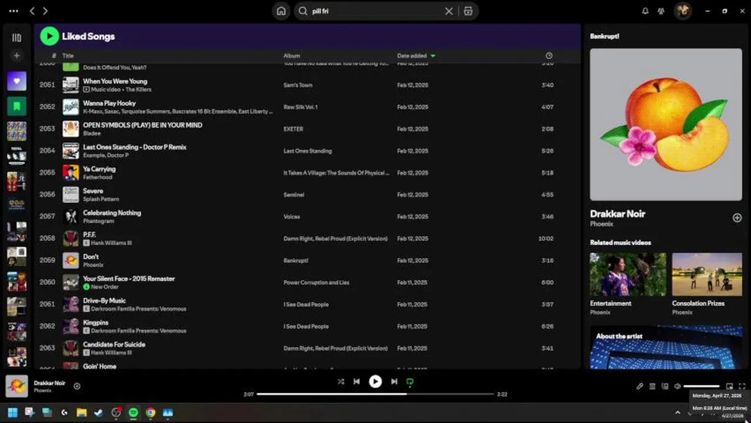
Task: Show lyrics with microphone icon
Action: pyautogui.click(x=640, y=386)
